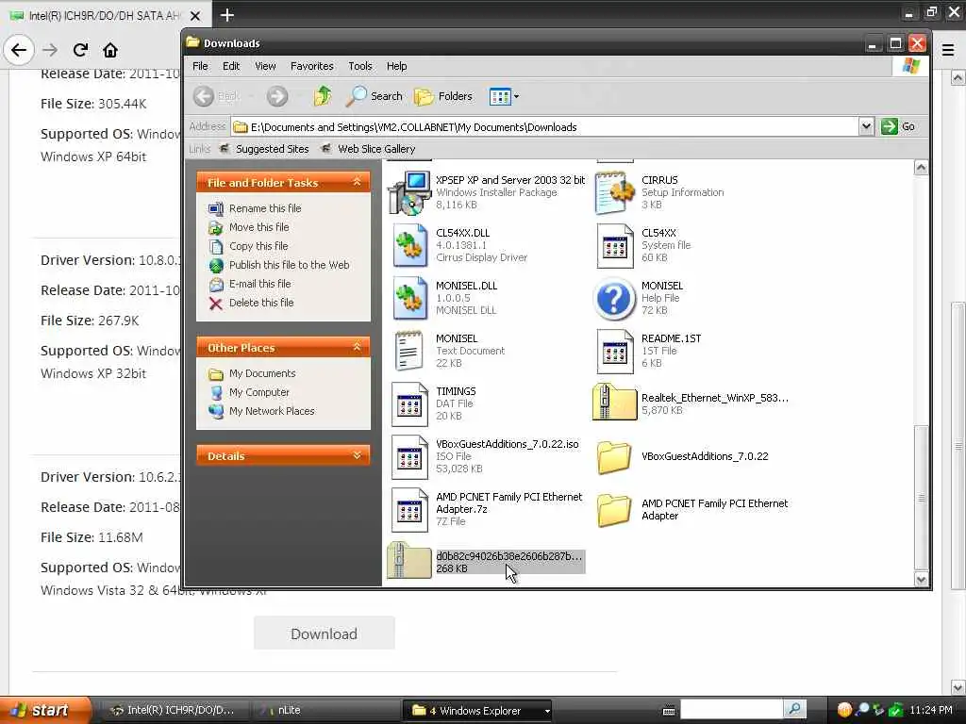Screen dimensions: 966x724
Task: Click the browser back arrow
Action: click(x=19, y=50)
